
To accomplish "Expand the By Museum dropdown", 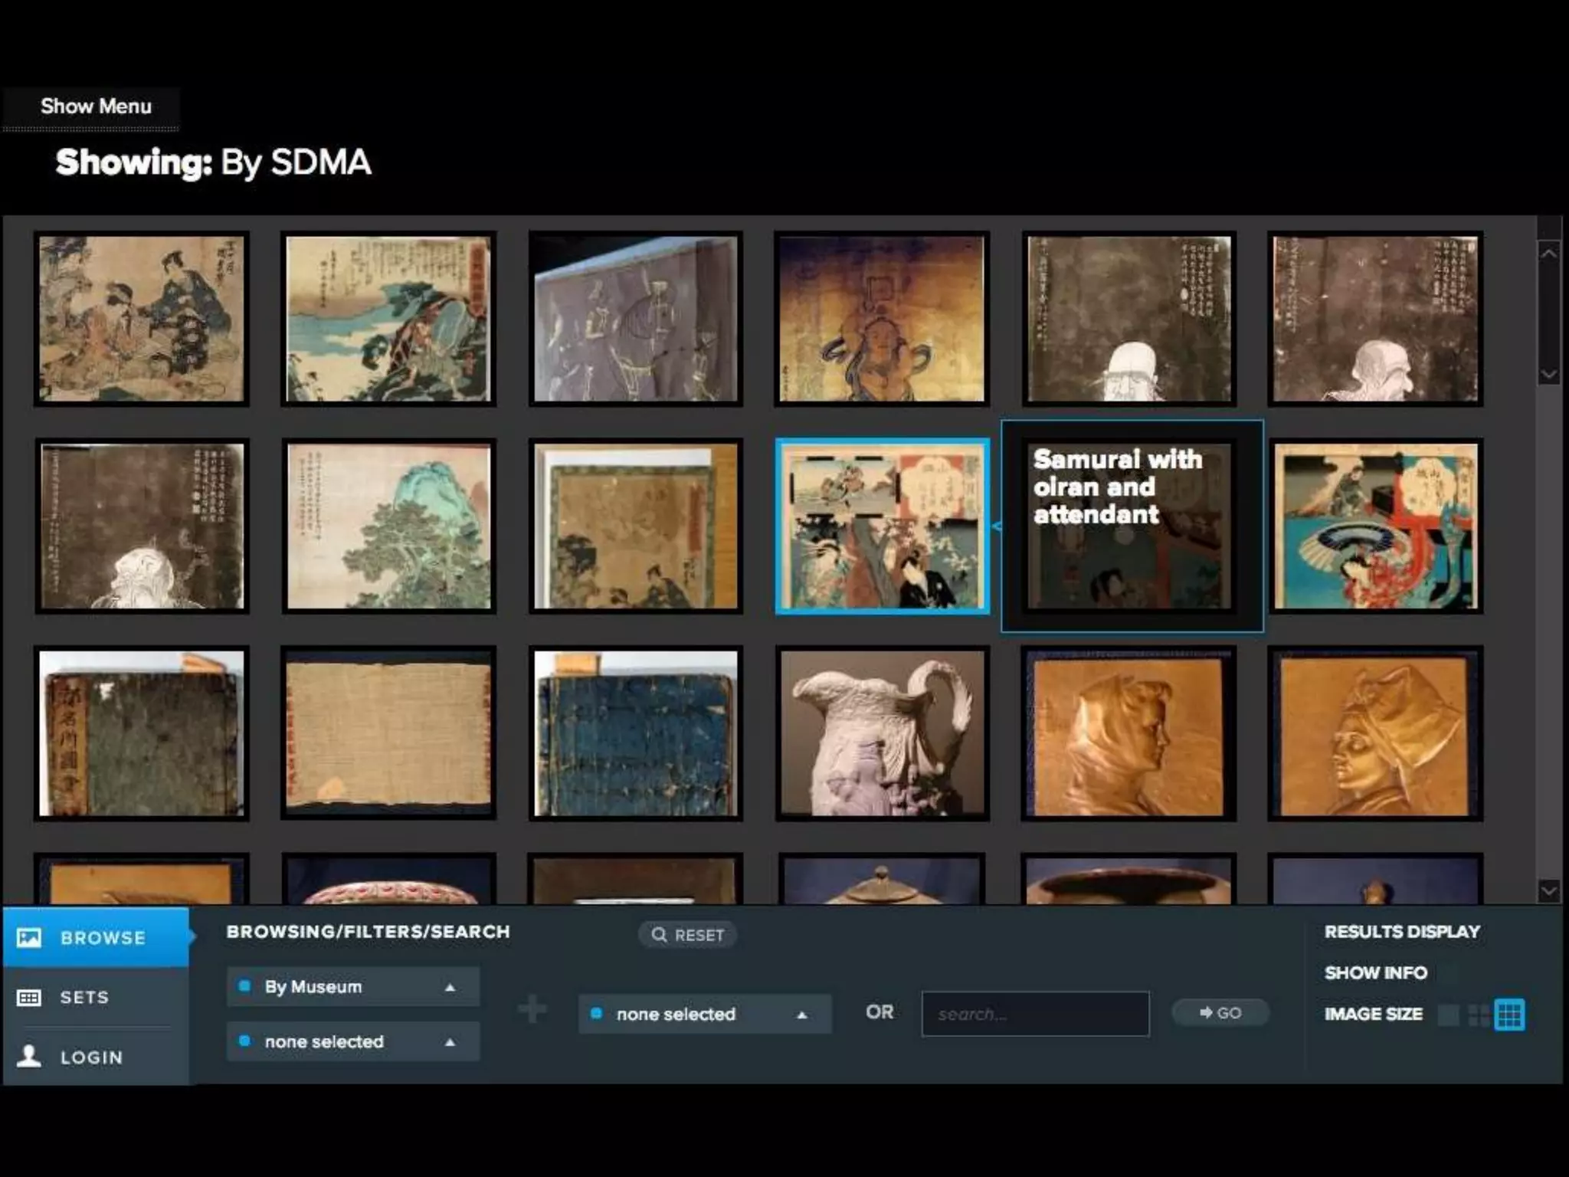I will coord(353,987).
